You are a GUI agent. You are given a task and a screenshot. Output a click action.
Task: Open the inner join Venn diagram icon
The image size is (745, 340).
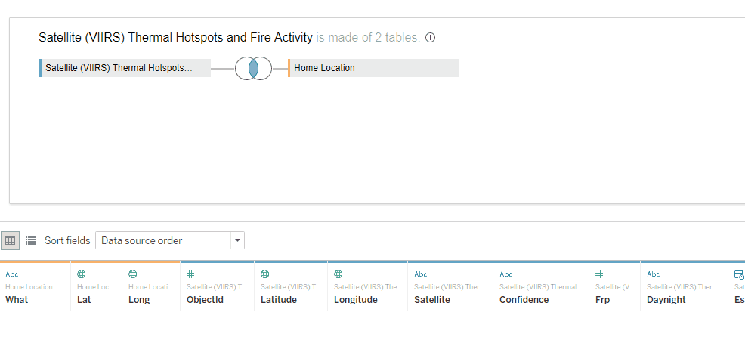click(x=253, y=69)
